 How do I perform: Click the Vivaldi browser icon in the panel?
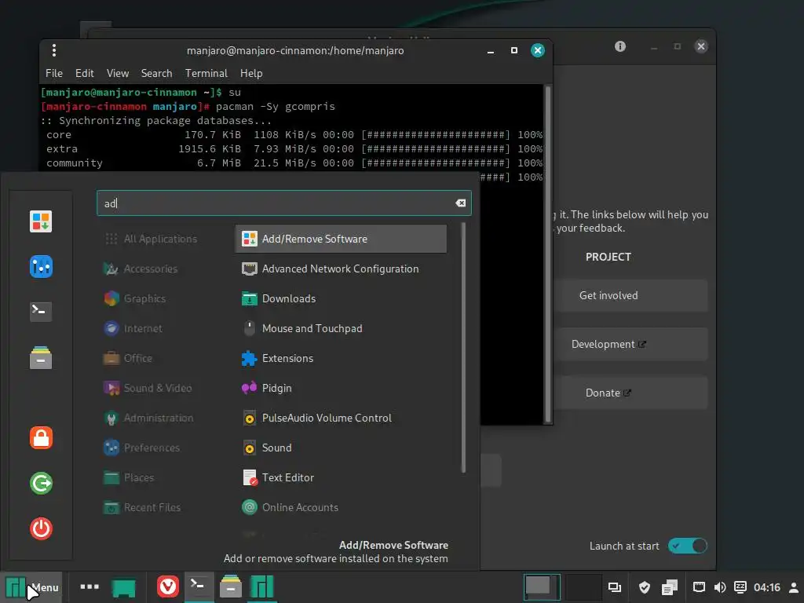tap(168, 587)
